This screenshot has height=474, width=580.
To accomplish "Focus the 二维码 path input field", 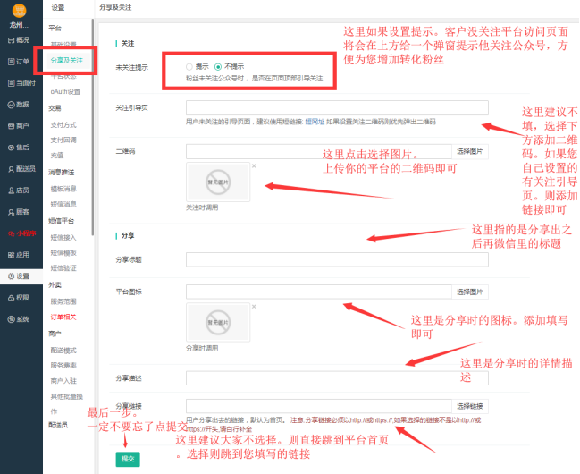I will pyautogui.click(x=319, y=151).
